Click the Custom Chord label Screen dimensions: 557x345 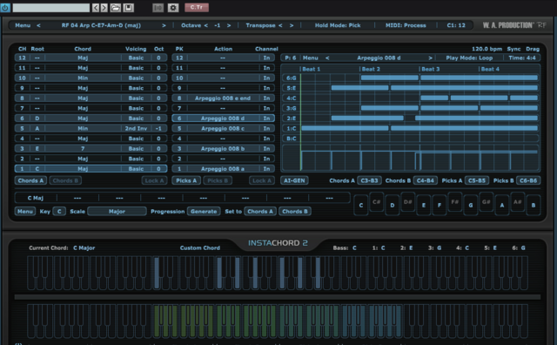point(200,248)
